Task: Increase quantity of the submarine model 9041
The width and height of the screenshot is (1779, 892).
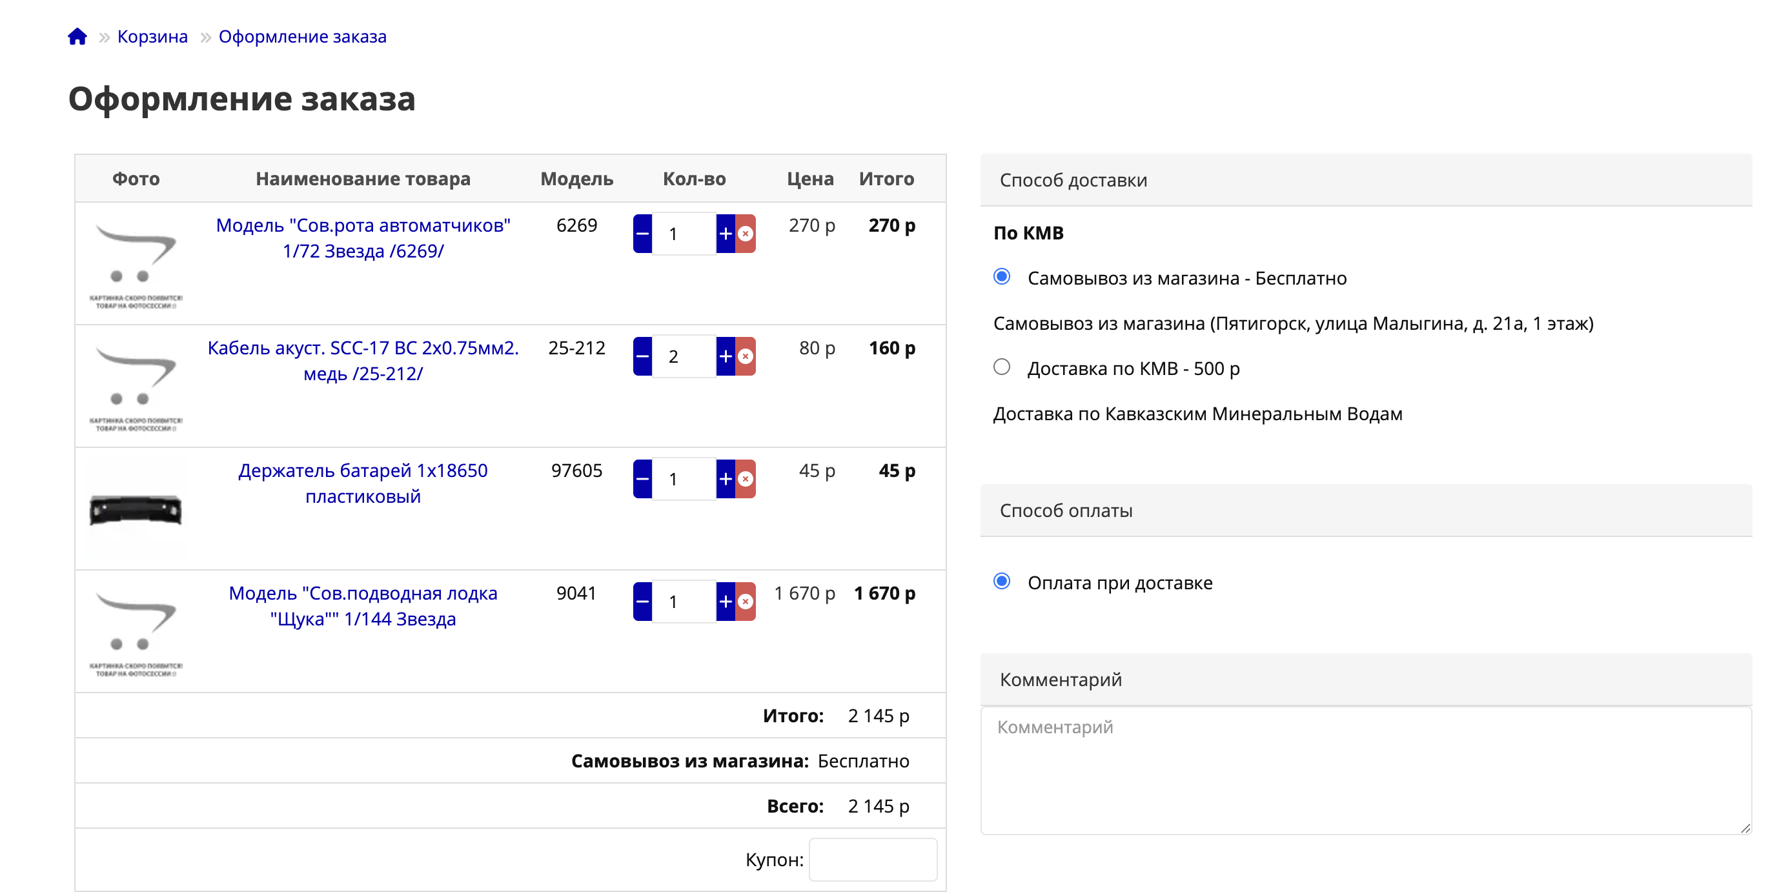Action: point(725,602)
